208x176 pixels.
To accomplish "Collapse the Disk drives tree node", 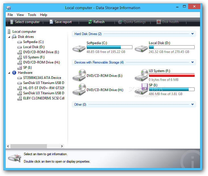I will click(x=9, y=37).
